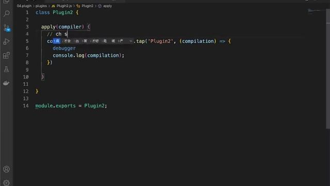Select the Plugin2.js file breadcrumb
The height and width of the screenshot is (186, 330).
click(62, 6)
